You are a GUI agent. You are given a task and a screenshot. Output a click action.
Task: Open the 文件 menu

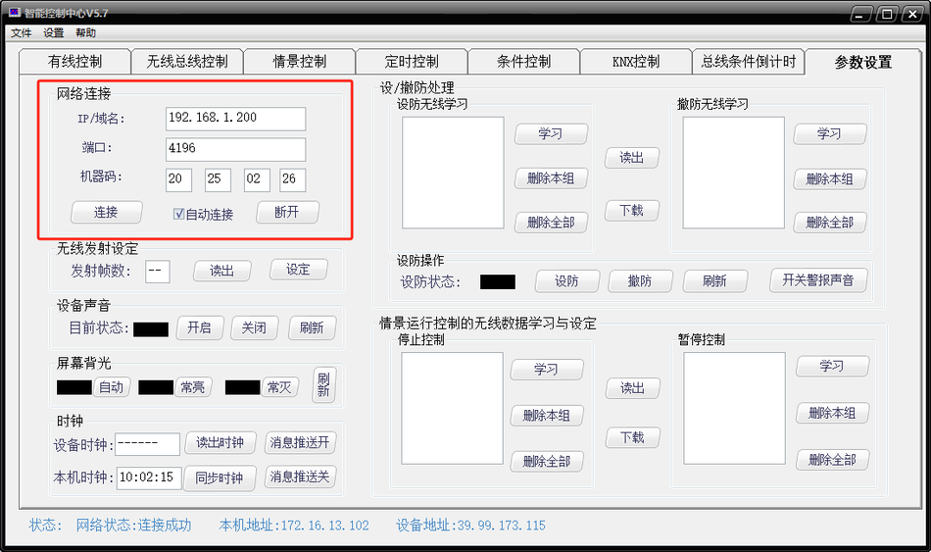[x=22, y=32]
